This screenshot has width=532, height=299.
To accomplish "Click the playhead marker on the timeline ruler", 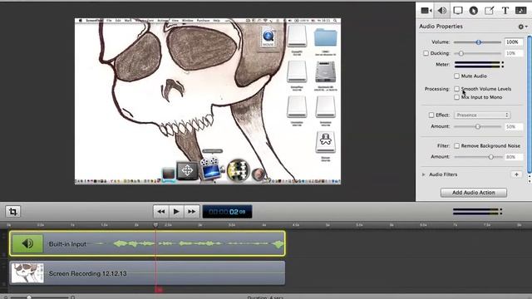I will tap(155, 225).
